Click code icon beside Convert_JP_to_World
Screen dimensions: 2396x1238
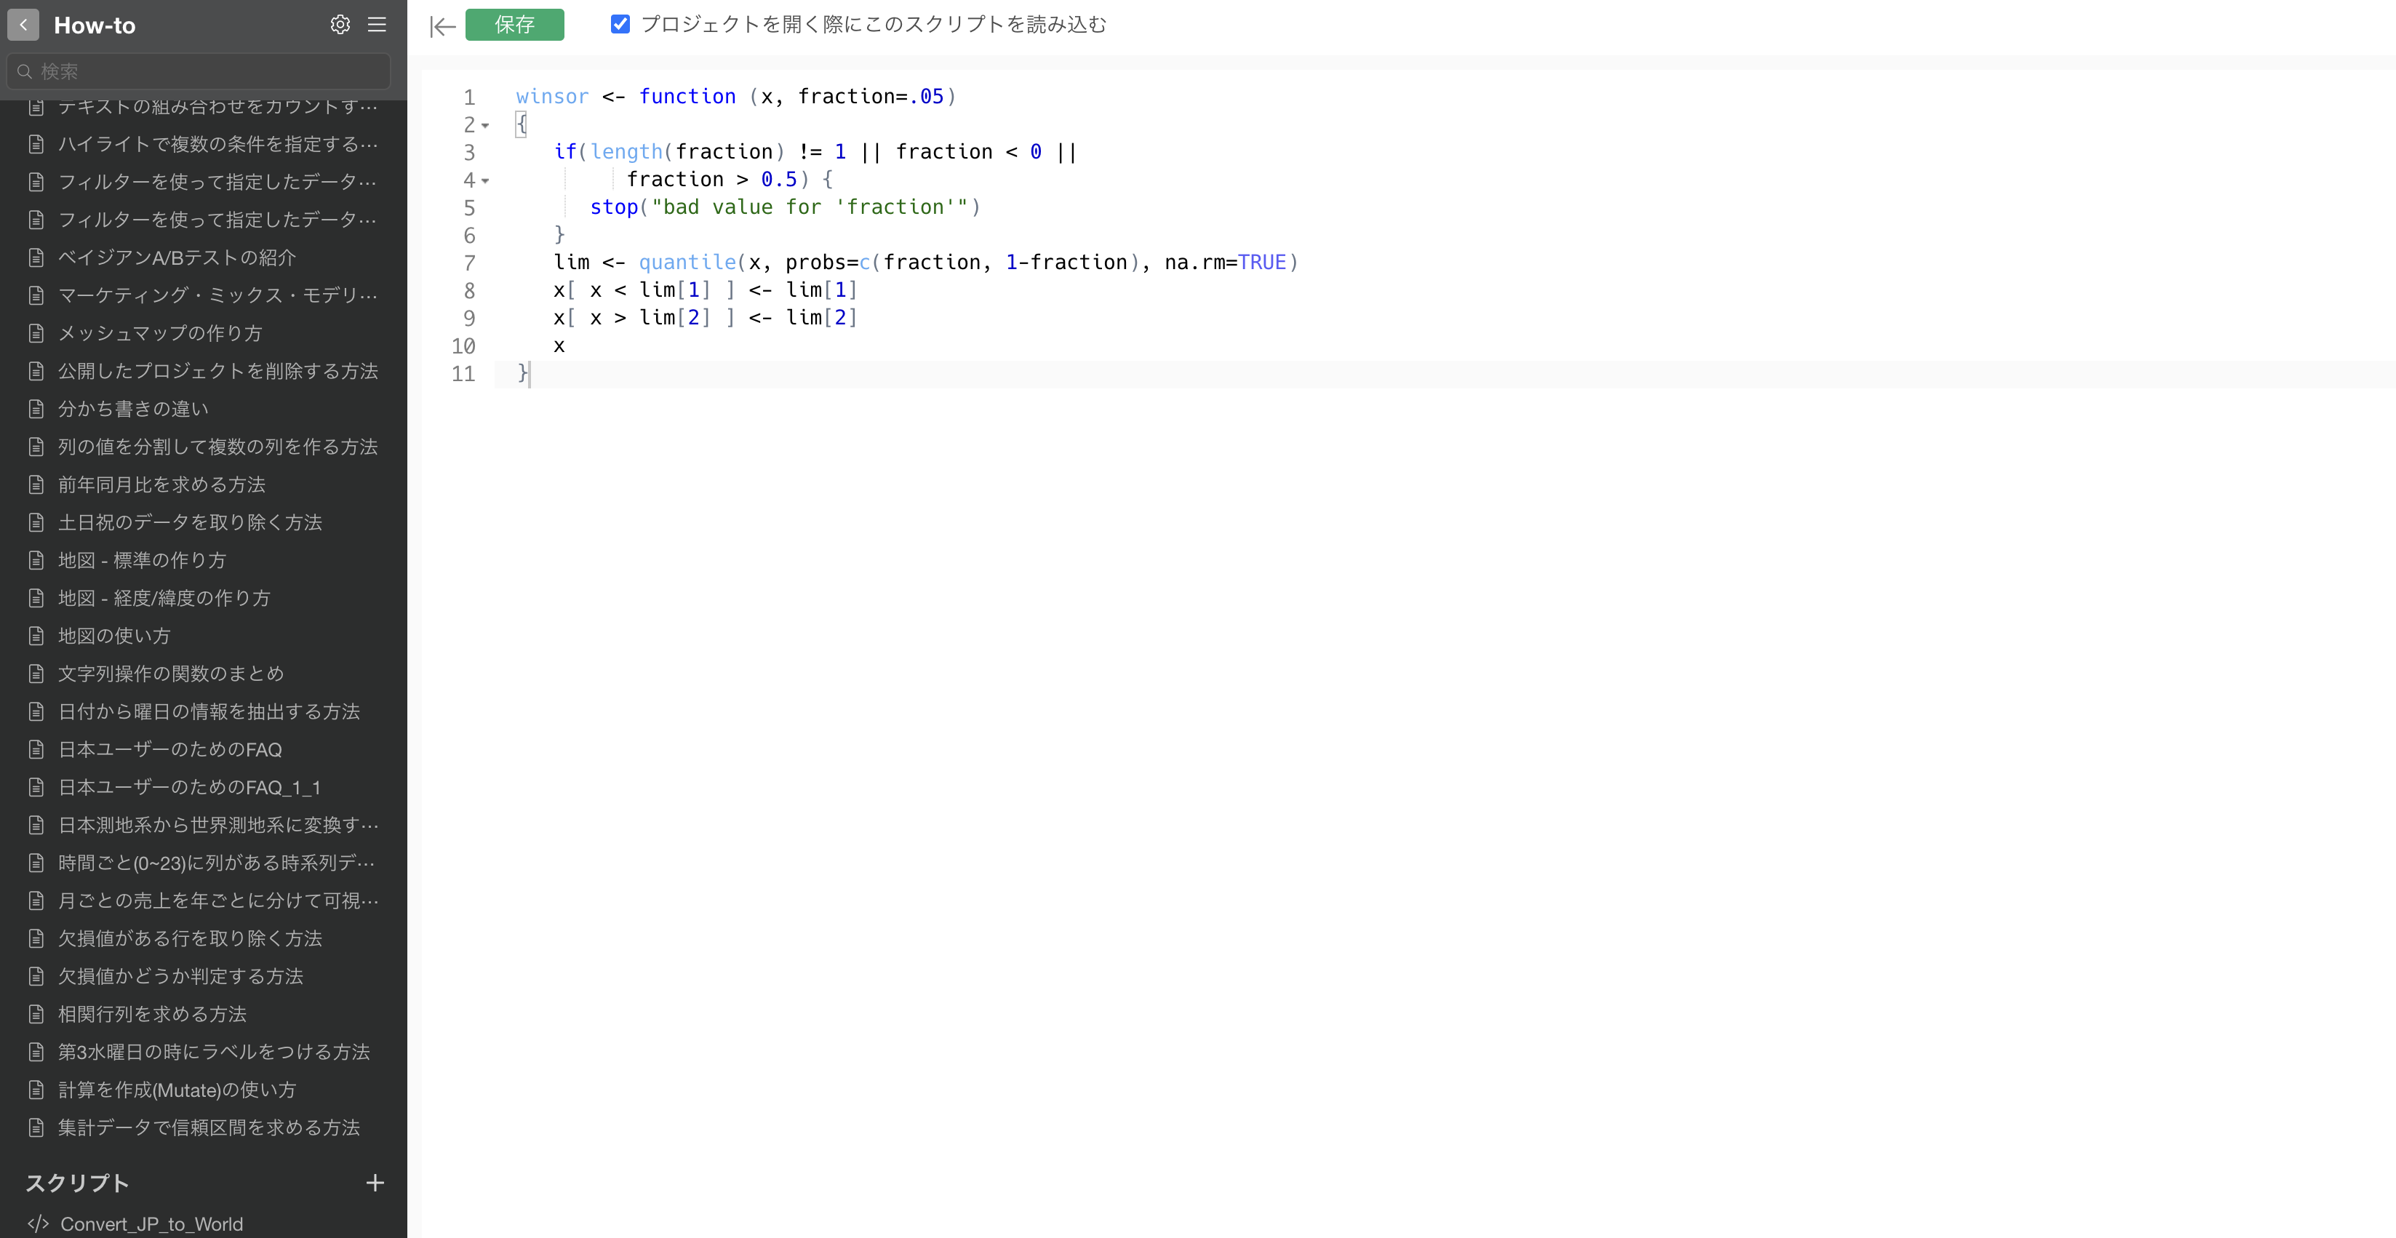click(x=38, y=1224)
